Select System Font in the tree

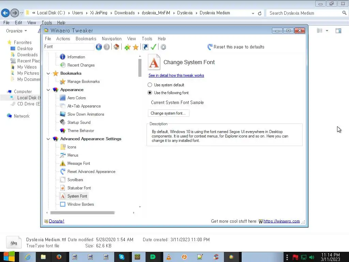pos(77,196)
